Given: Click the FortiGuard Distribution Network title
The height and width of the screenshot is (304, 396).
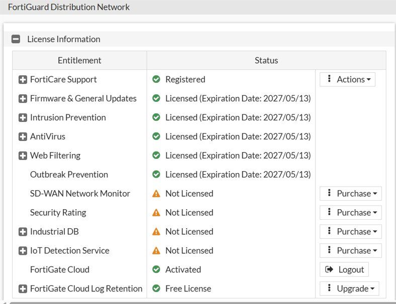Looking at the screenshot, I should point(69,7).
